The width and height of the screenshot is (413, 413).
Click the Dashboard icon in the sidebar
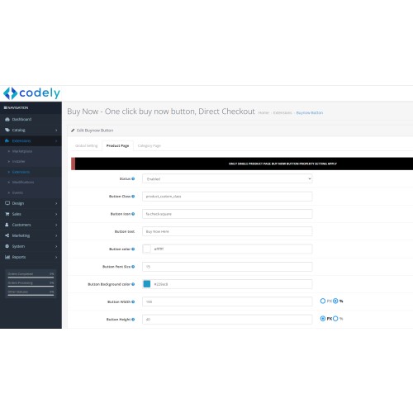coord(7,119)
